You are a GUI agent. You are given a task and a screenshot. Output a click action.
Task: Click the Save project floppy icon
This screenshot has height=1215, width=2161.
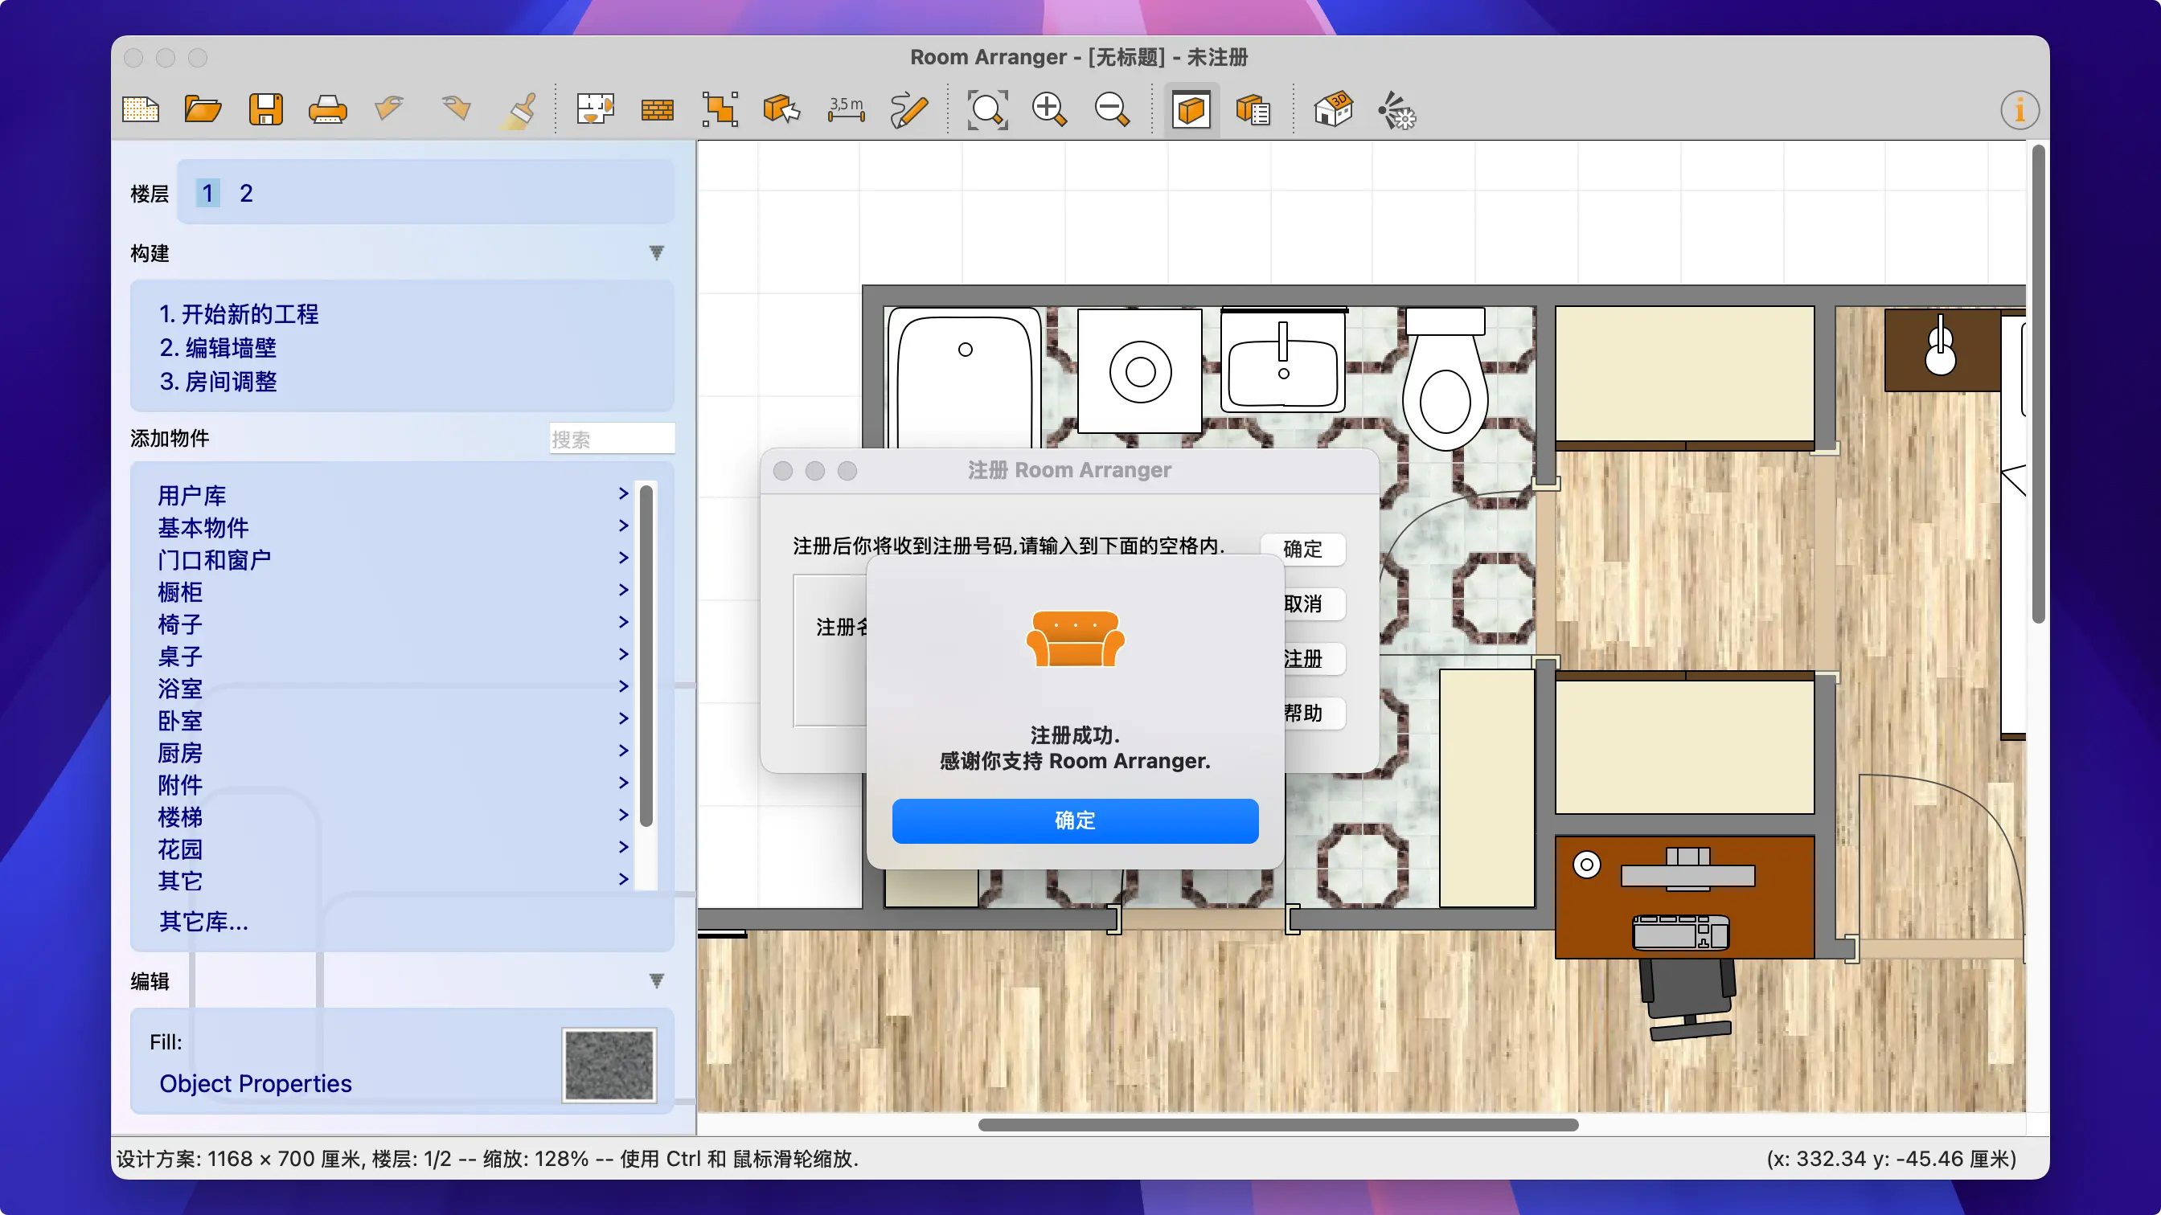tap(265, 110)
